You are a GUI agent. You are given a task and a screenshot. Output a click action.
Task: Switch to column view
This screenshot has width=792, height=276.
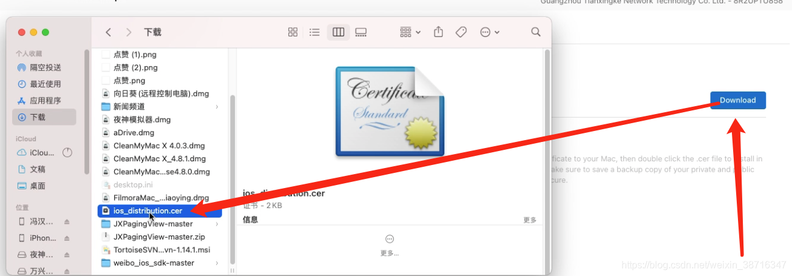click(x=339, y=32)
